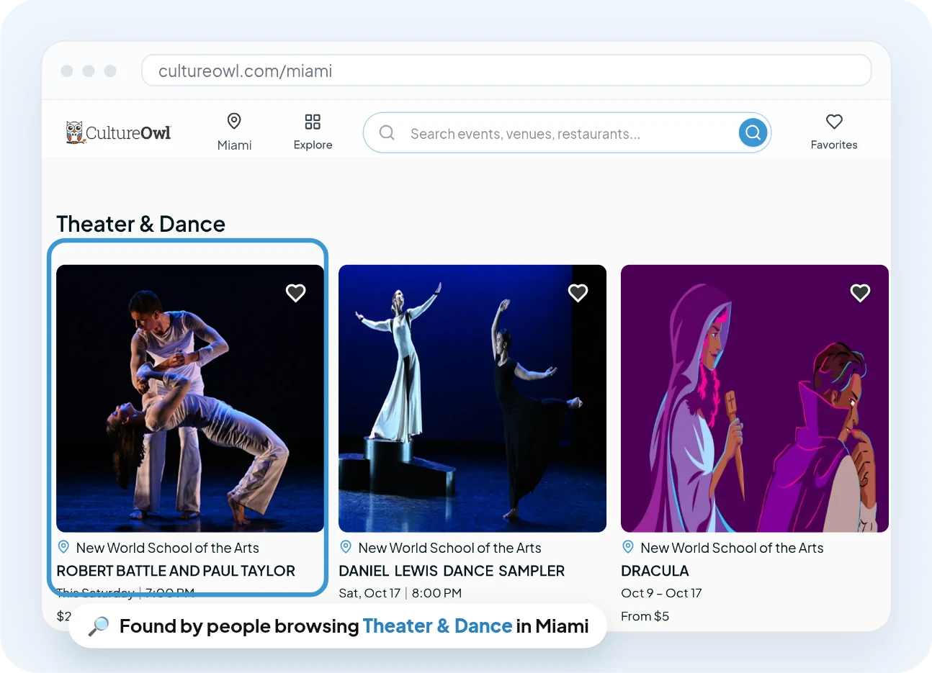Click the cultureowl.com/miami address bar
932x673 pixels.
[506, 71]
